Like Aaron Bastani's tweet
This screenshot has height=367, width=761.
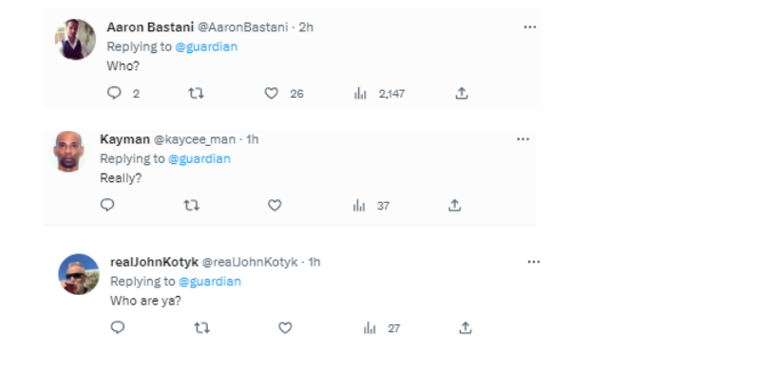tap(272, 93)
